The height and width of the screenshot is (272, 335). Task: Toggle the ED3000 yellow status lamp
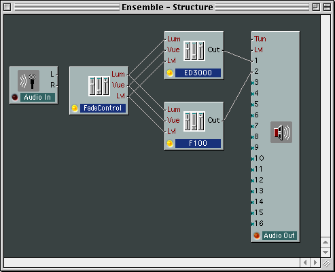(x=170, y=73)
